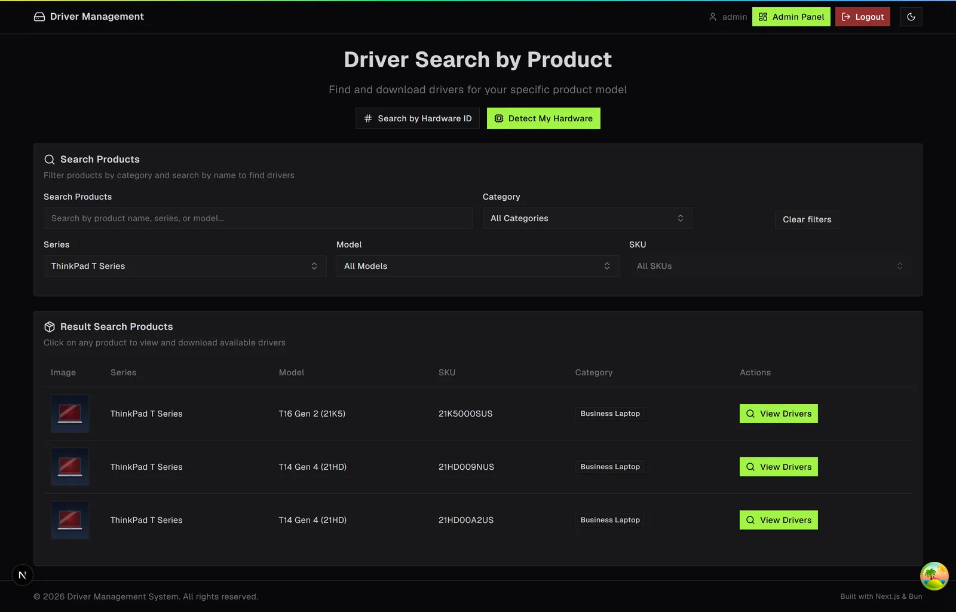Select the T16 Gen 2 (21K5) model cell

[312, 414]
